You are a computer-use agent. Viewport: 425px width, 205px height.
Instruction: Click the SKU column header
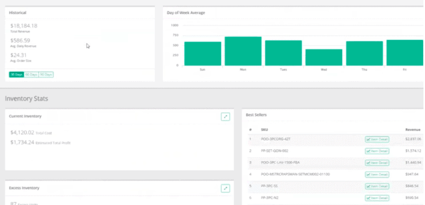click(264, 130)
